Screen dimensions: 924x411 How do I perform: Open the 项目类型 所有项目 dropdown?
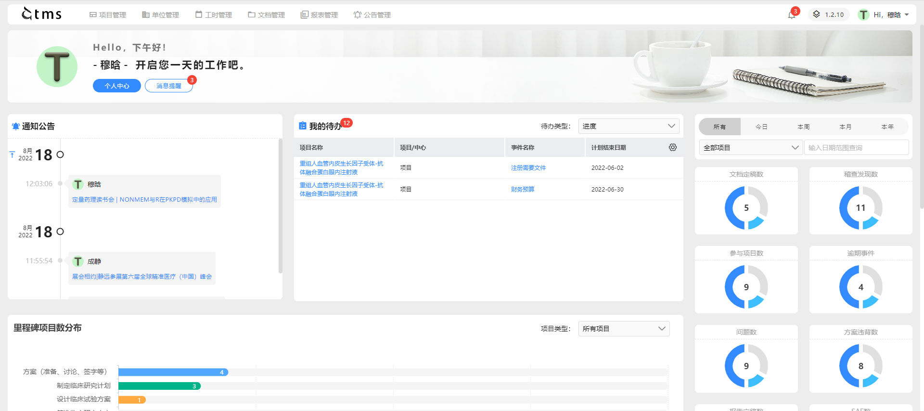click(x=624, y=329)
